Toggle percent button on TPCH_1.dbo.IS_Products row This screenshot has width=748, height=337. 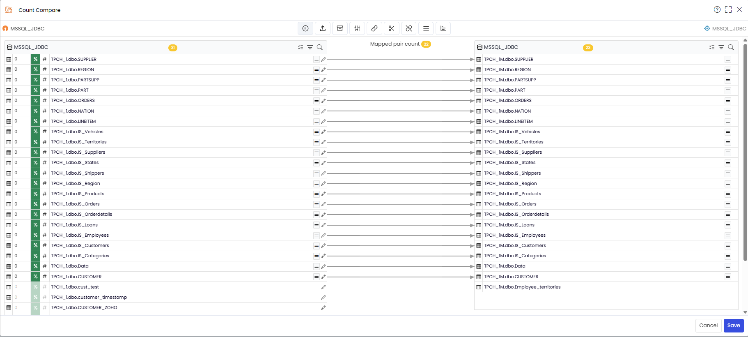(36, 194)
